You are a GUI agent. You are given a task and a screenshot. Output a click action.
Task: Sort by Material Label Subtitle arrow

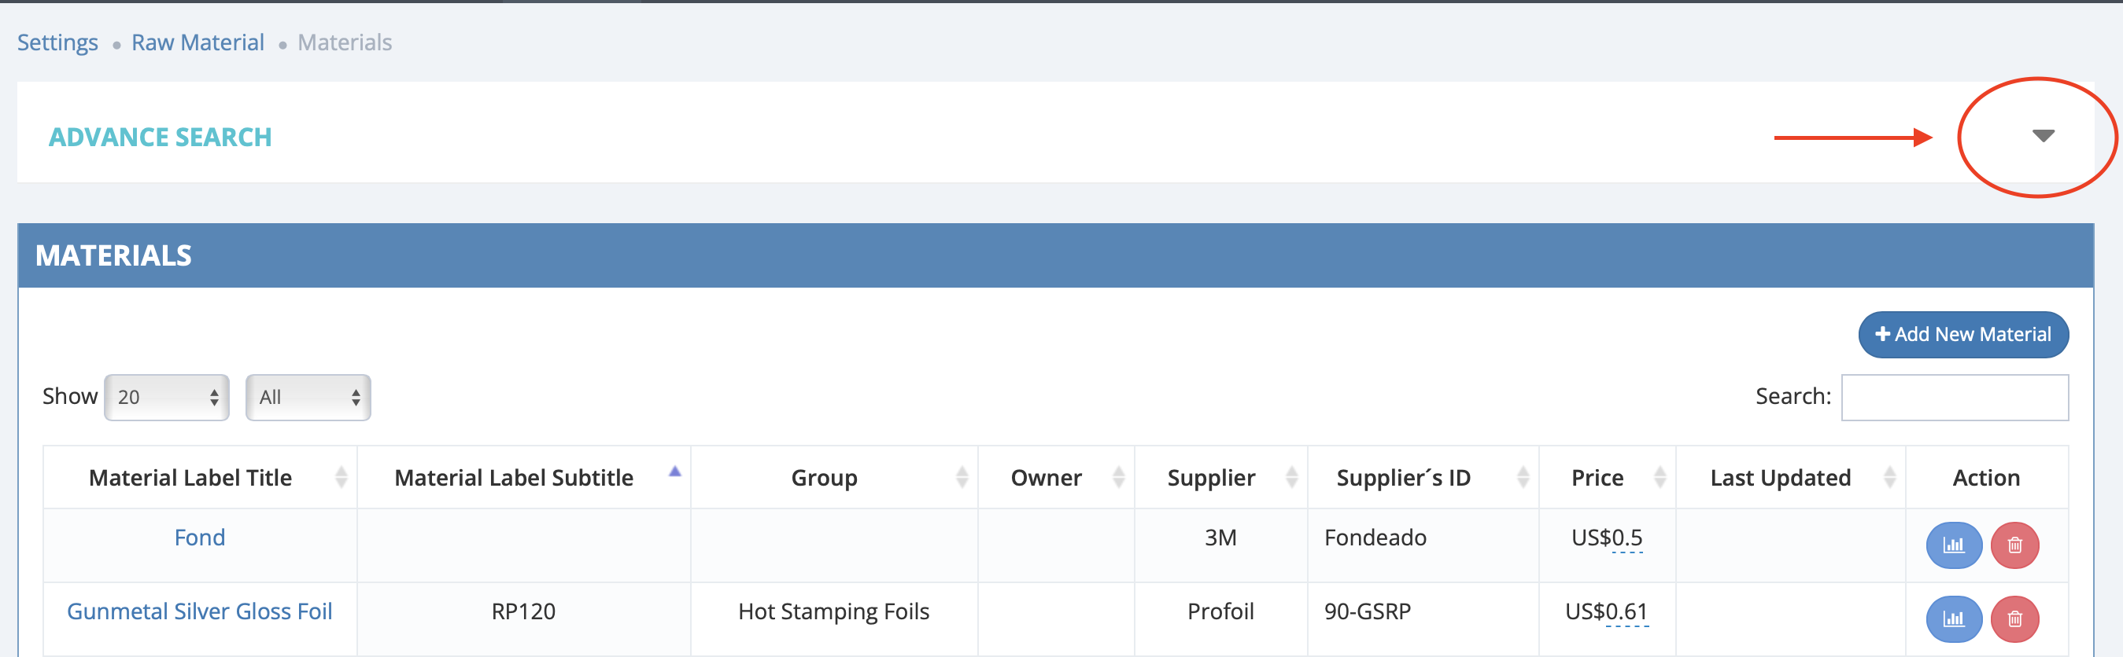[x=674, y=472]
